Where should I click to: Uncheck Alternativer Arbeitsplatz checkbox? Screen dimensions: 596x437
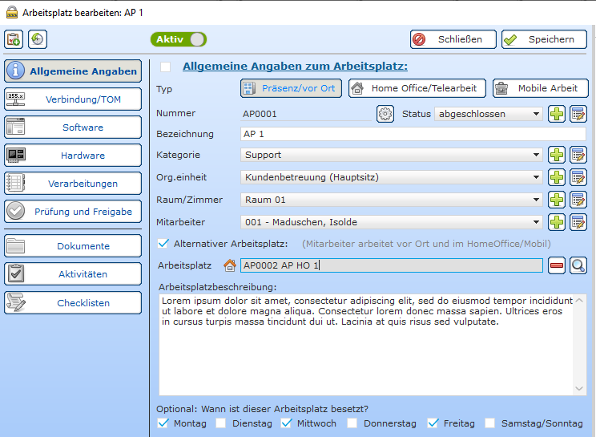[x=163, y=244]
